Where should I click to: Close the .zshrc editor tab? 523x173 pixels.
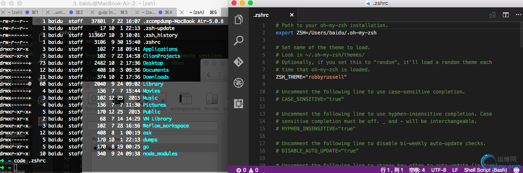[x=292, y=15]
